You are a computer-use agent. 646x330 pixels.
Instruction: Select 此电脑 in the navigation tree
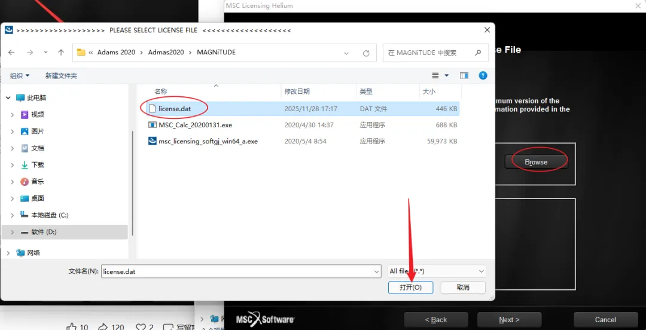36,97
